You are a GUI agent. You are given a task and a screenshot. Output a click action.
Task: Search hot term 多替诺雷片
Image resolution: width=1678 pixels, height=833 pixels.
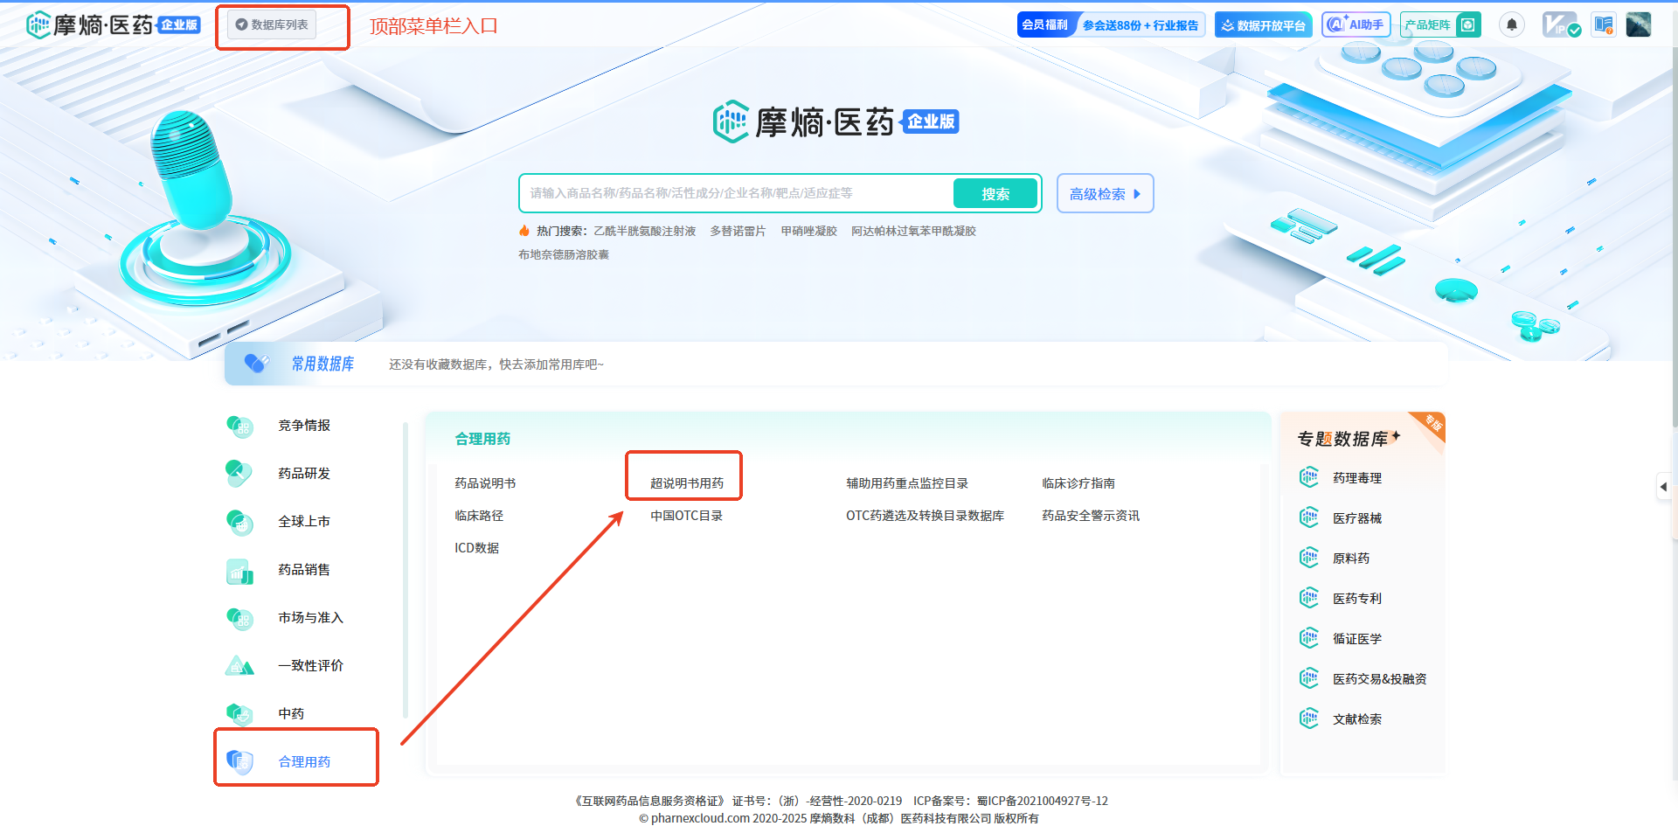[738, 231]
